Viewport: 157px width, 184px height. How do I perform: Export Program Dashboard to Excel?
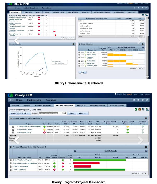pyautogui.click(x=136, y=109)
